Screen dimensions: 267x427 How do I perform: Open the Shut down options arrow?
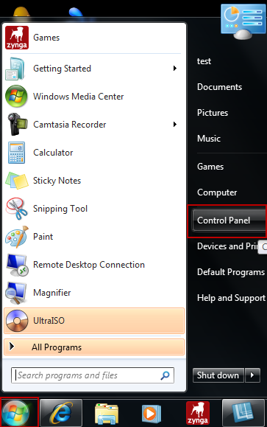252,375
